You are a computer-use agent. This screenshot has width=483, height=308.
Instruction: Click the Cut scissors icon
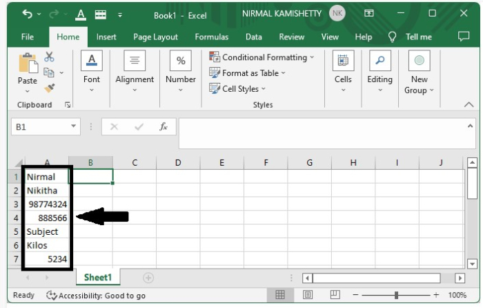pos(49,57)
